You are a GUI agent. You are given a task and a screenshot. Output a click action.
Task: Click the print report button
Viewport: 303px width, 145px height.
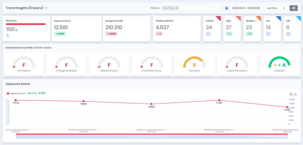pyautogui.click(x=293, y=8)
